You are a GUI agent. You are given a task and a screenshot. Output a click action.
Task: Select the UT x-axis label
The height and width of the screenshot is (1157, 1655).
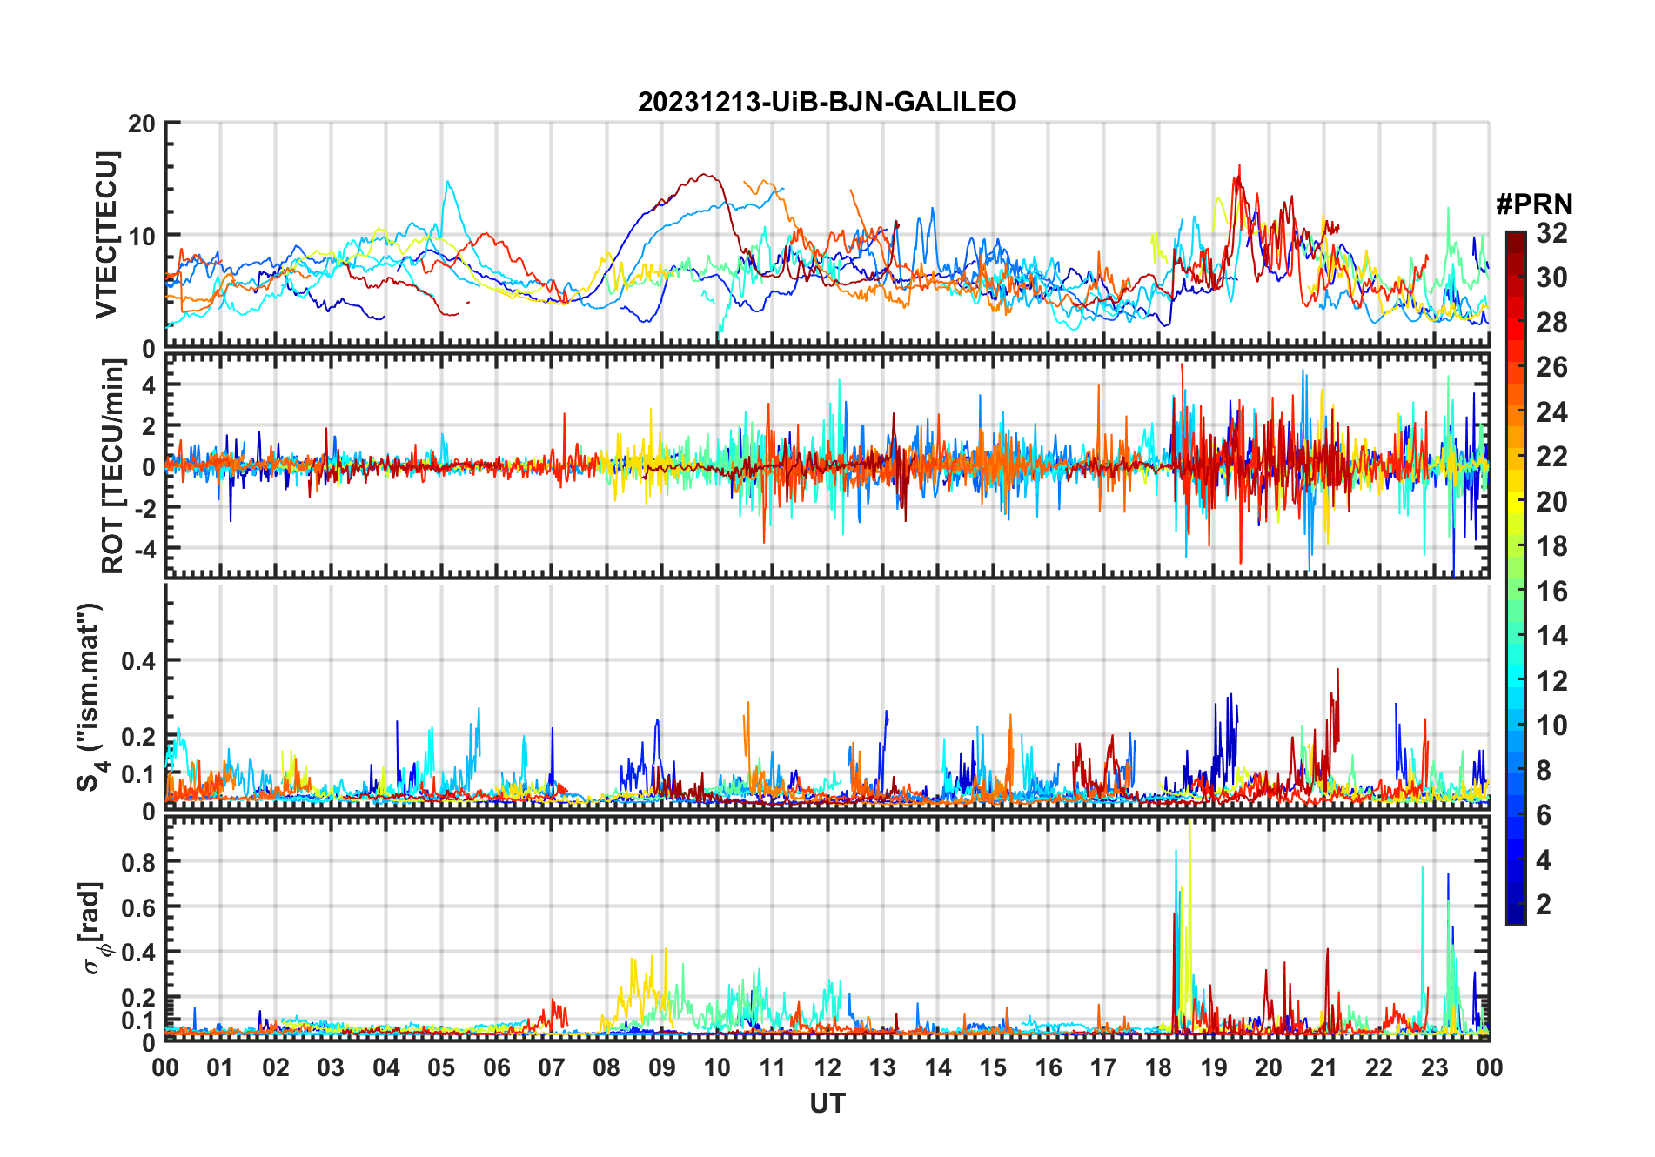pyautogui.click(x=827, y=1103)
